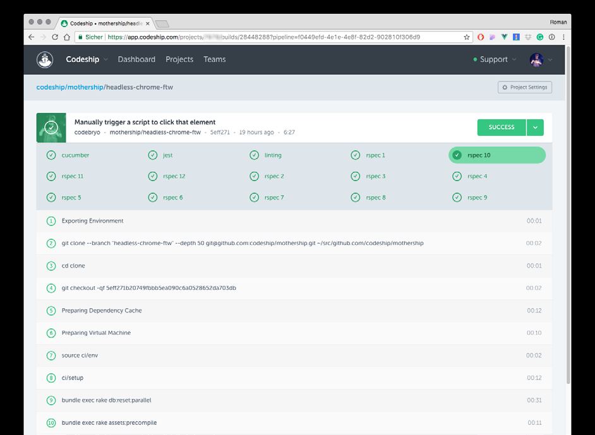Click the Opera extension icon
This screenshot has width=595, height=435.
coord(481,37)
